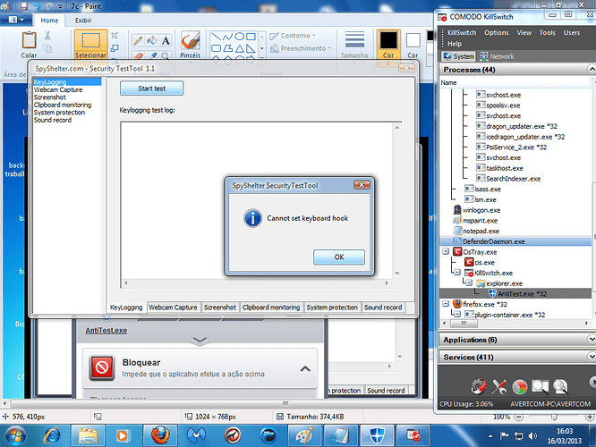
Task: Select the black Cor 1 swatch
Action: coord(388,40)
